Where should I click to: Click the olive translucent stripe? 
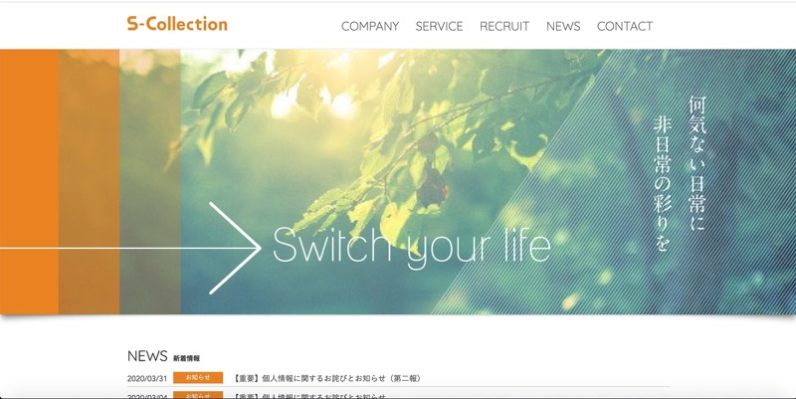coord(150,181)
